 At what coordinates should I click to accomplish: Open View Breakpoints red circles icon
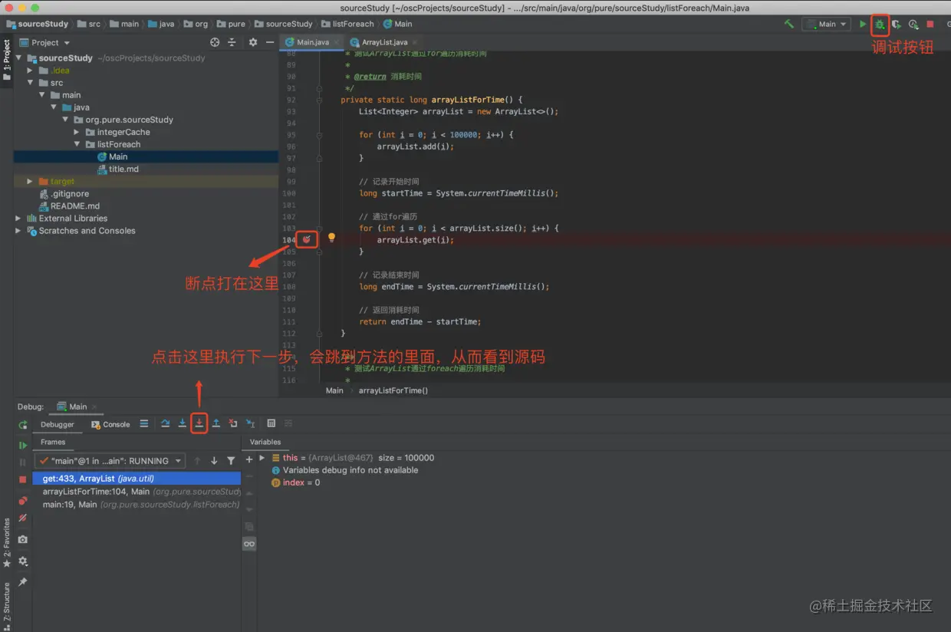coord(23,500)
